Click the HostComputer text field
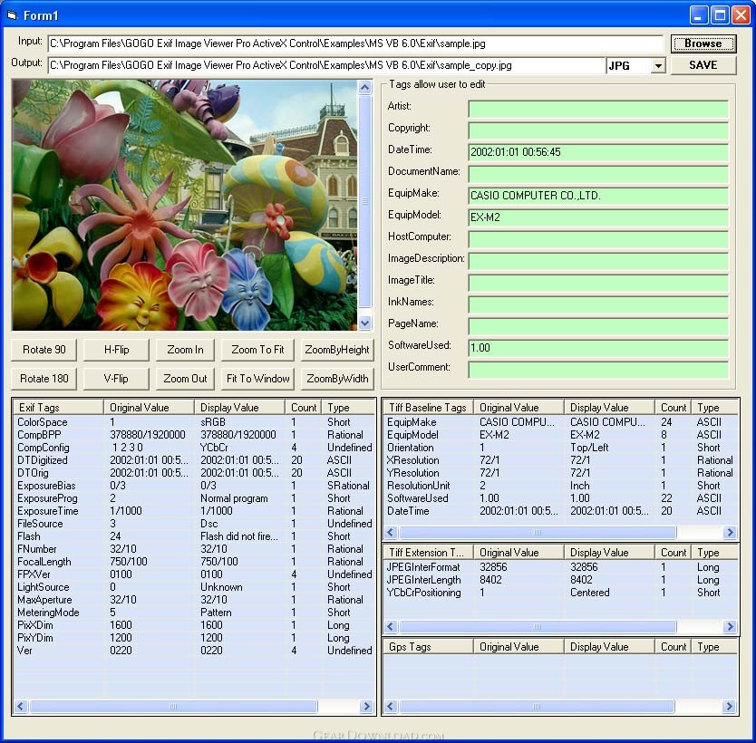 pos(598,239)
